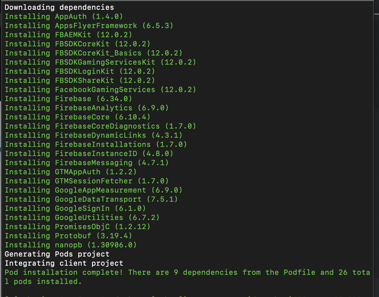Click the "Installing AppAuth (1.4.0)" line

pos(64,17)
